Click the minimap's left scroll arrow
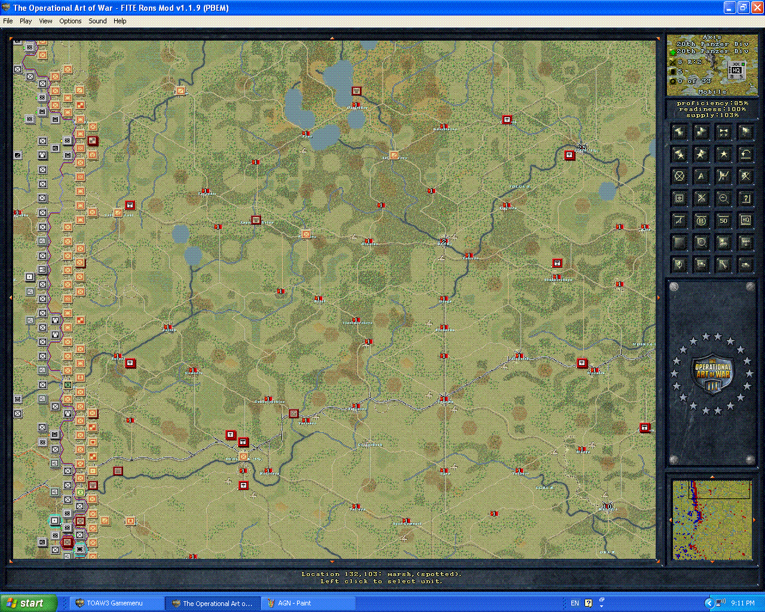The height and width of the screenshot is (612, 765). (670, 520)
